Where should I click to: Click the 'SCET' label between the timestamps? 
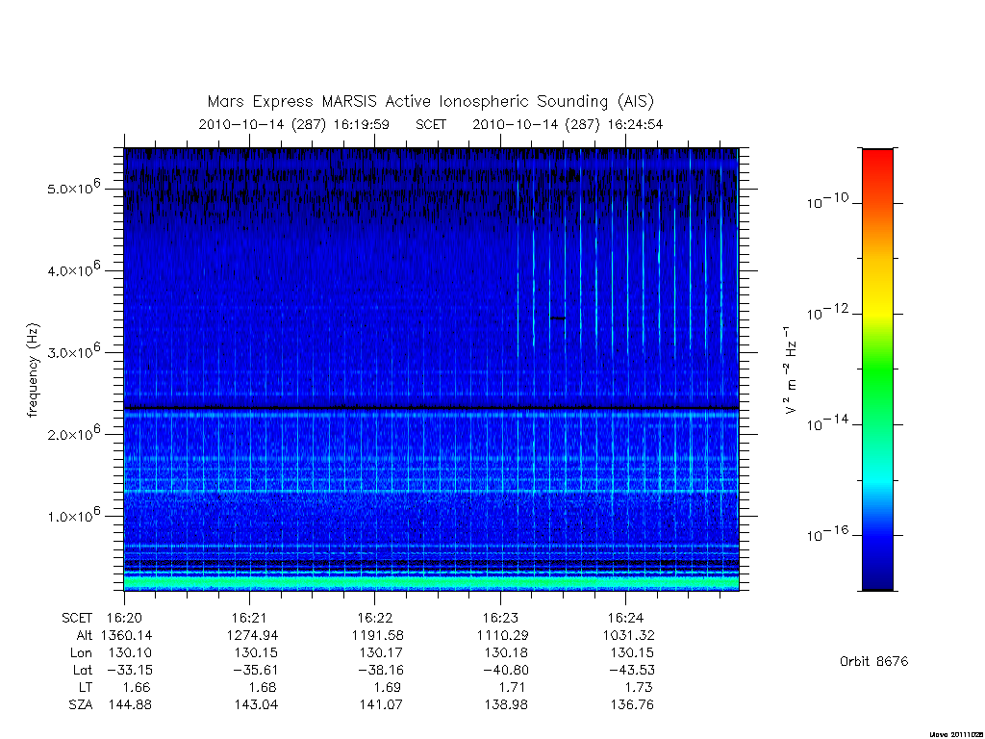click(431, 124)
